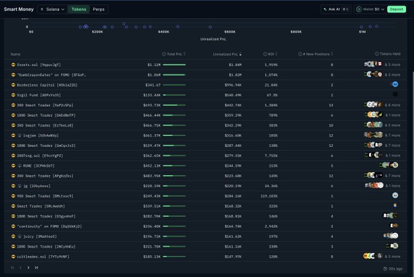Open the Ask AI assistant
Viewport: 414px width, 277px height.
click(336, 9)
